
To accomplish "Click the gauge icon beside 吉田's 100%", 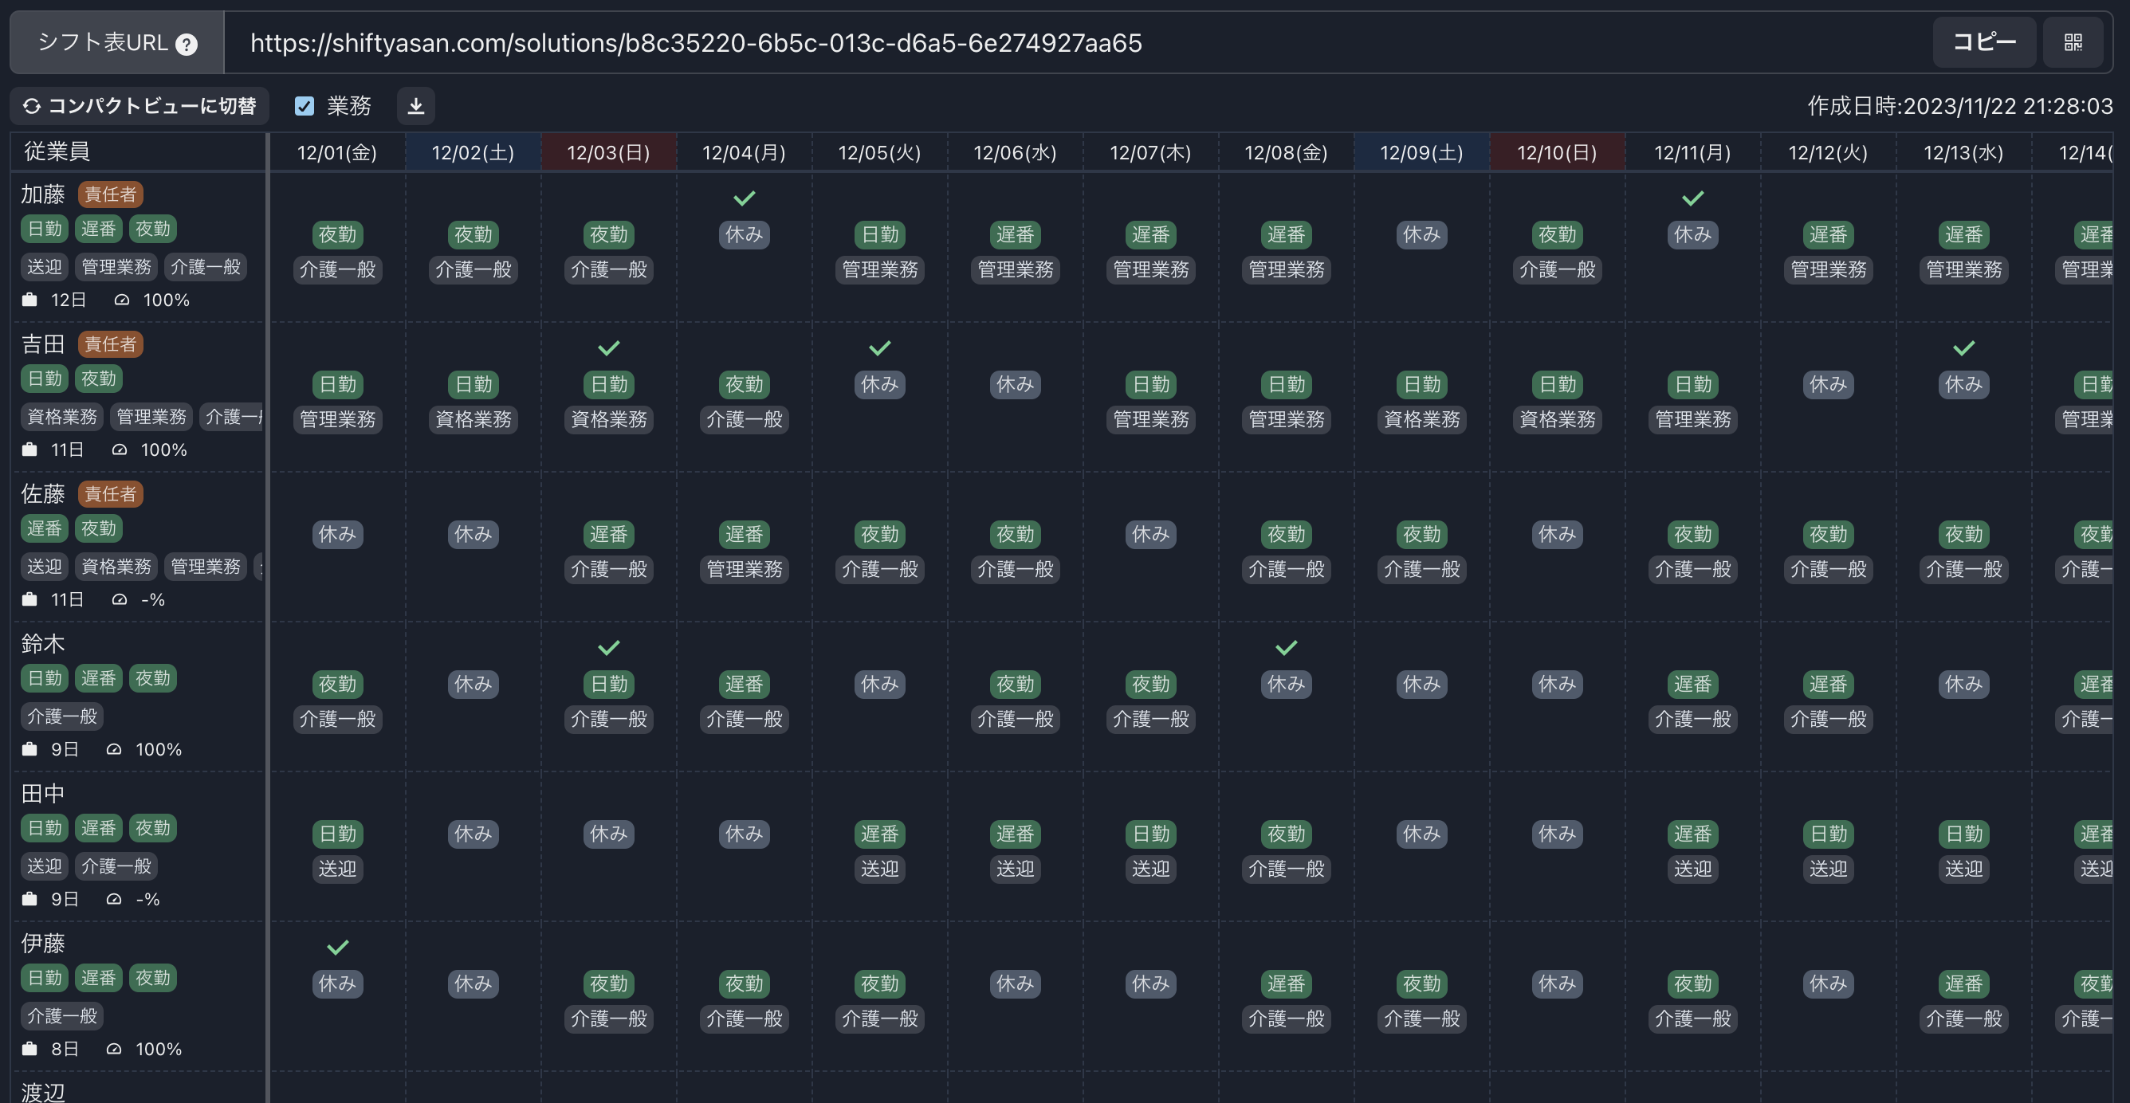I will 119,449.
